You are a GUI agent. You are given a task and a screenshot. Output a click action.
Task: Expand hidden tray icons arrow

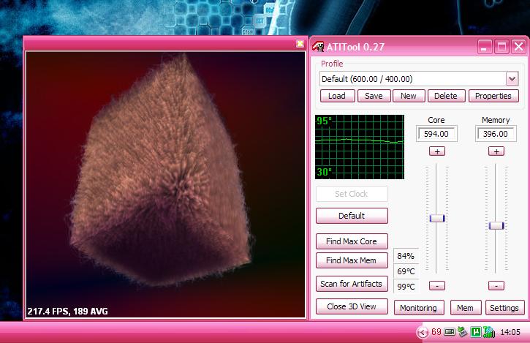point(423,333)
